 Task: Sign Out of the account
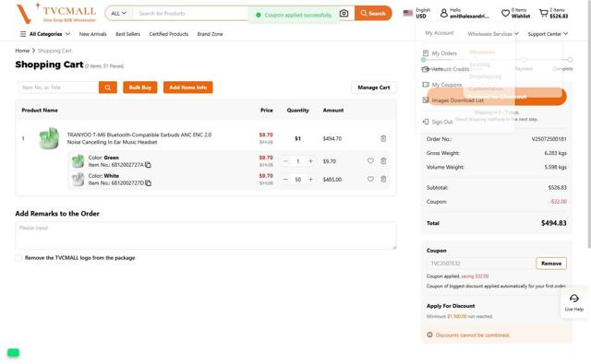click(437, 122)
